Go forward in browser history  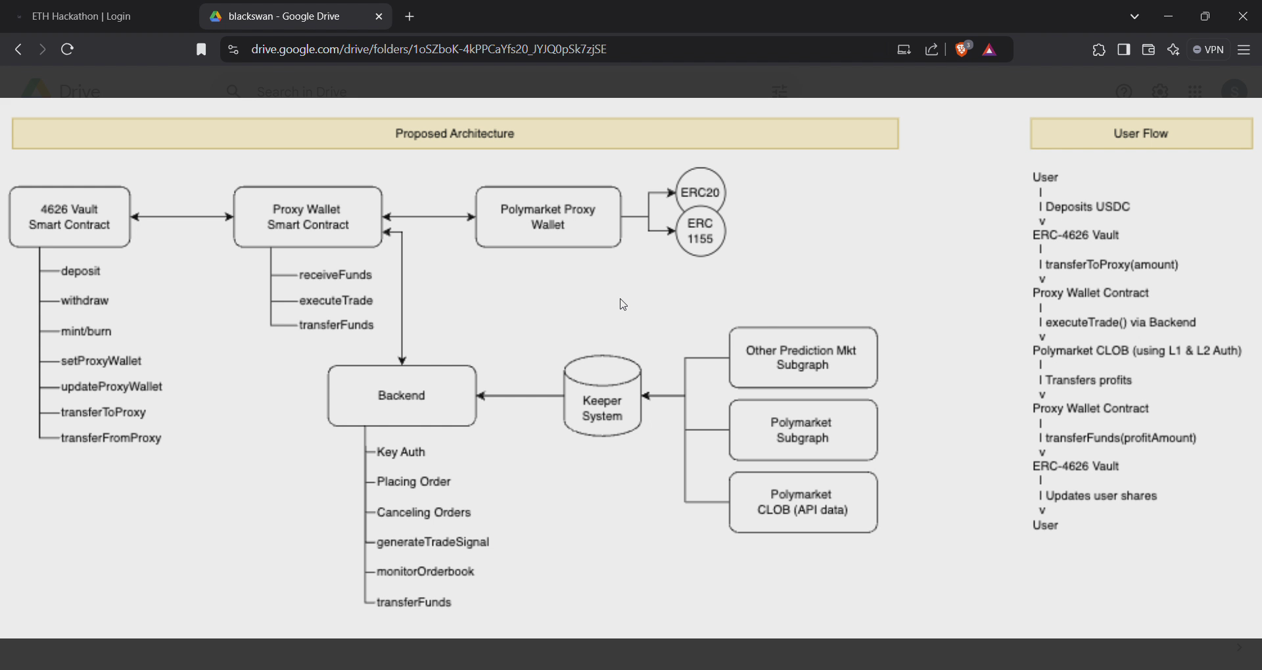42,49
